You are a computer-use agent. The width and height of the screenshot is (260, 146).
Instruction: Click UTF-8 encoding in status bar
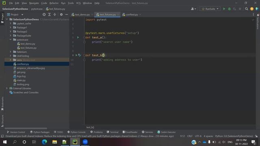coord(198,136)
